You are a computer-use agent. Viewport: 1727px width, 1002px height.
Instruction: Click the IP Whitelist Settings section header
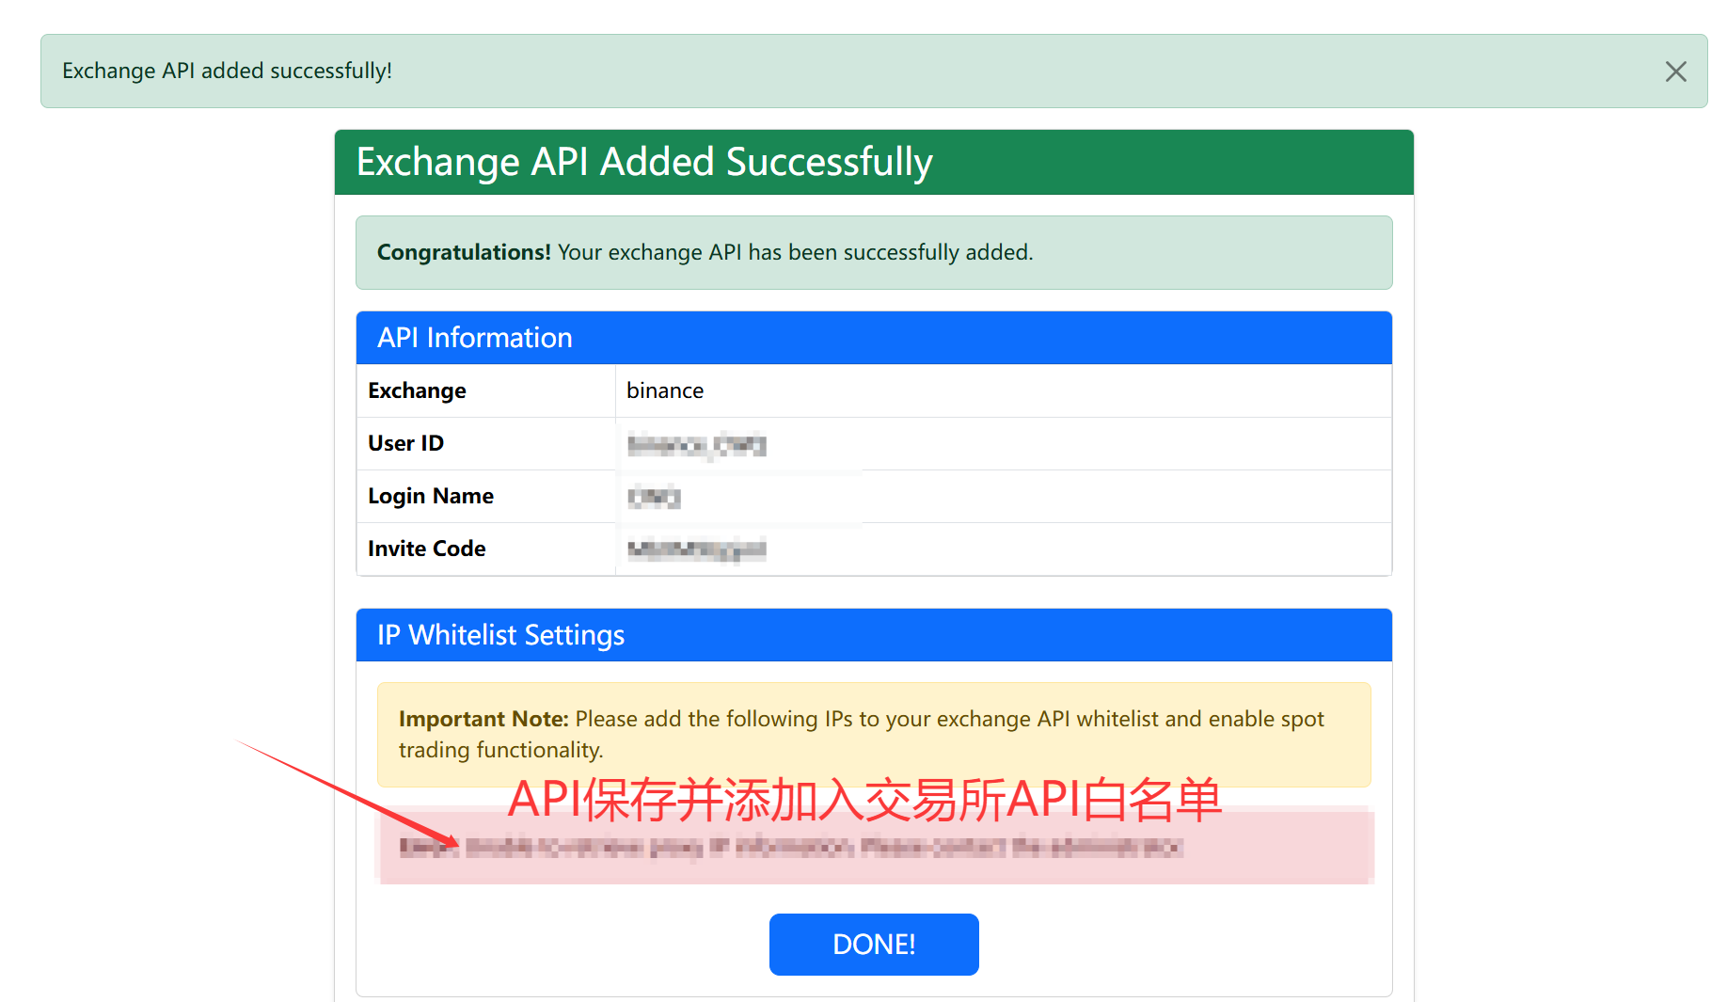(x=500, y=635)
